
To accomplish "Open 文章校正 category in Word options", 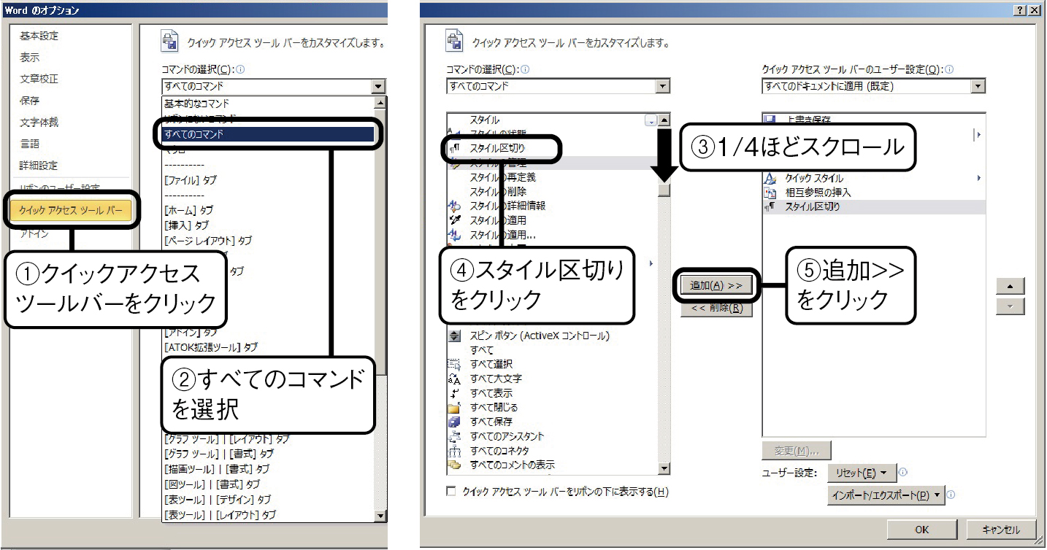I will tap(39, 79).
